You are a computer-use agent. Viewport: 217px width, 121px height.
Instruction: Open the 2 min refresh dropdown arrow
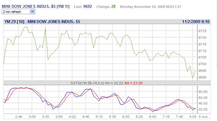[32, 11]
